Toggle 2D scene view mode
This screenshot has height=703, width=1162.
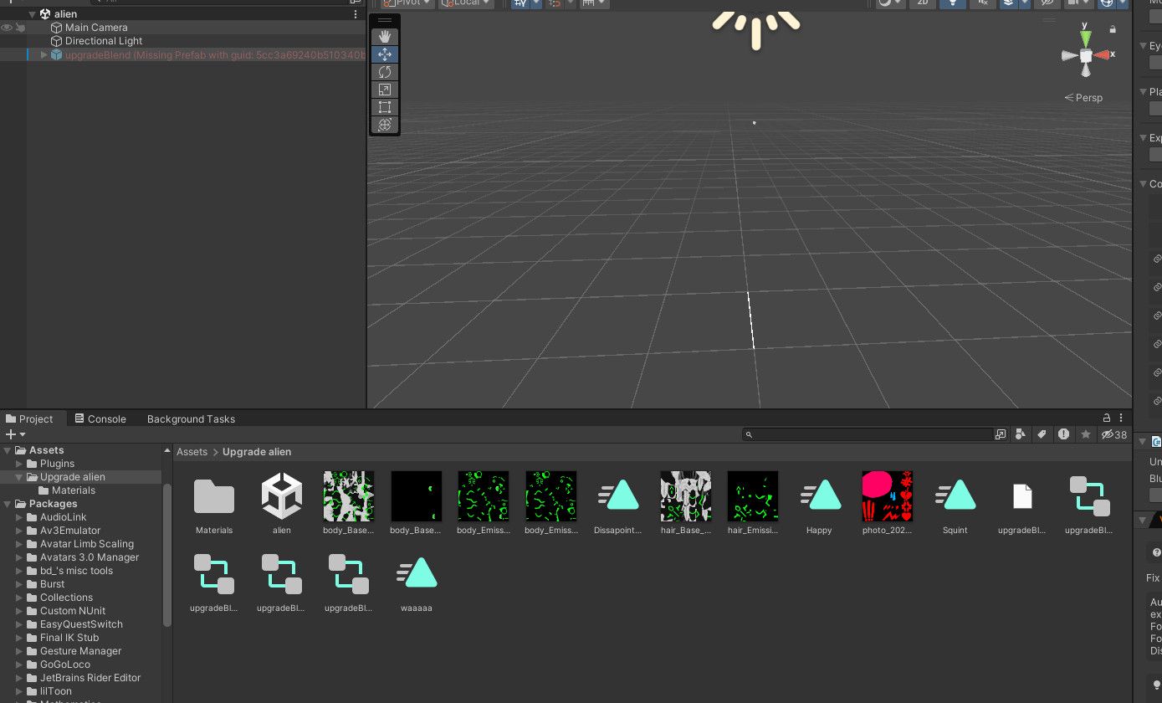pos(923,3)
